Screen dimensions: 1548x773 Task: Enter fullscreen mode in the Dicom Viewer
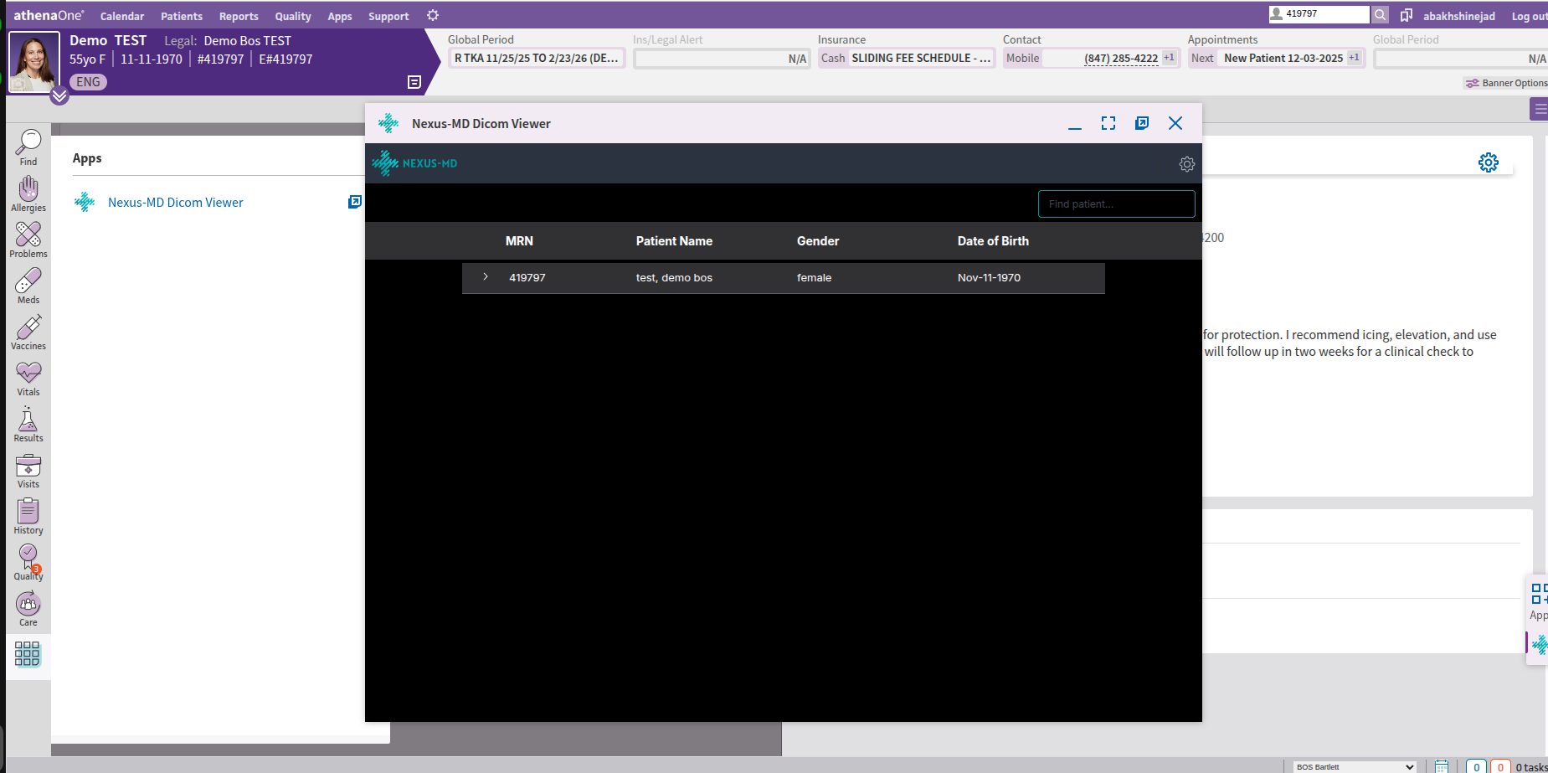click(x=1108, y=122)
